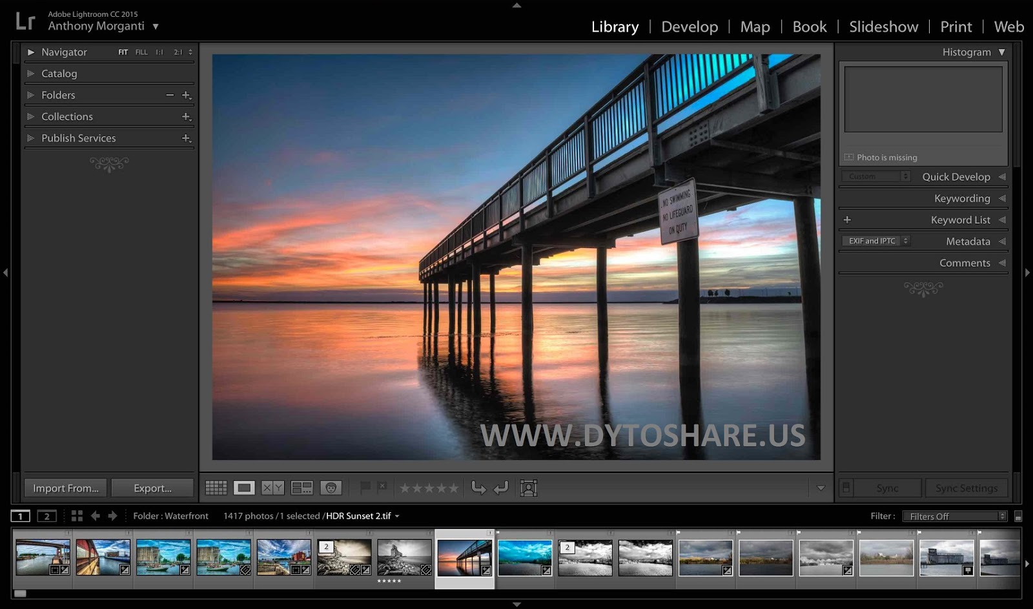The height and width of the screenshot is (609, 1033).
Task: Set Navigator zoom to FILL
Action: tap(141, 52)
